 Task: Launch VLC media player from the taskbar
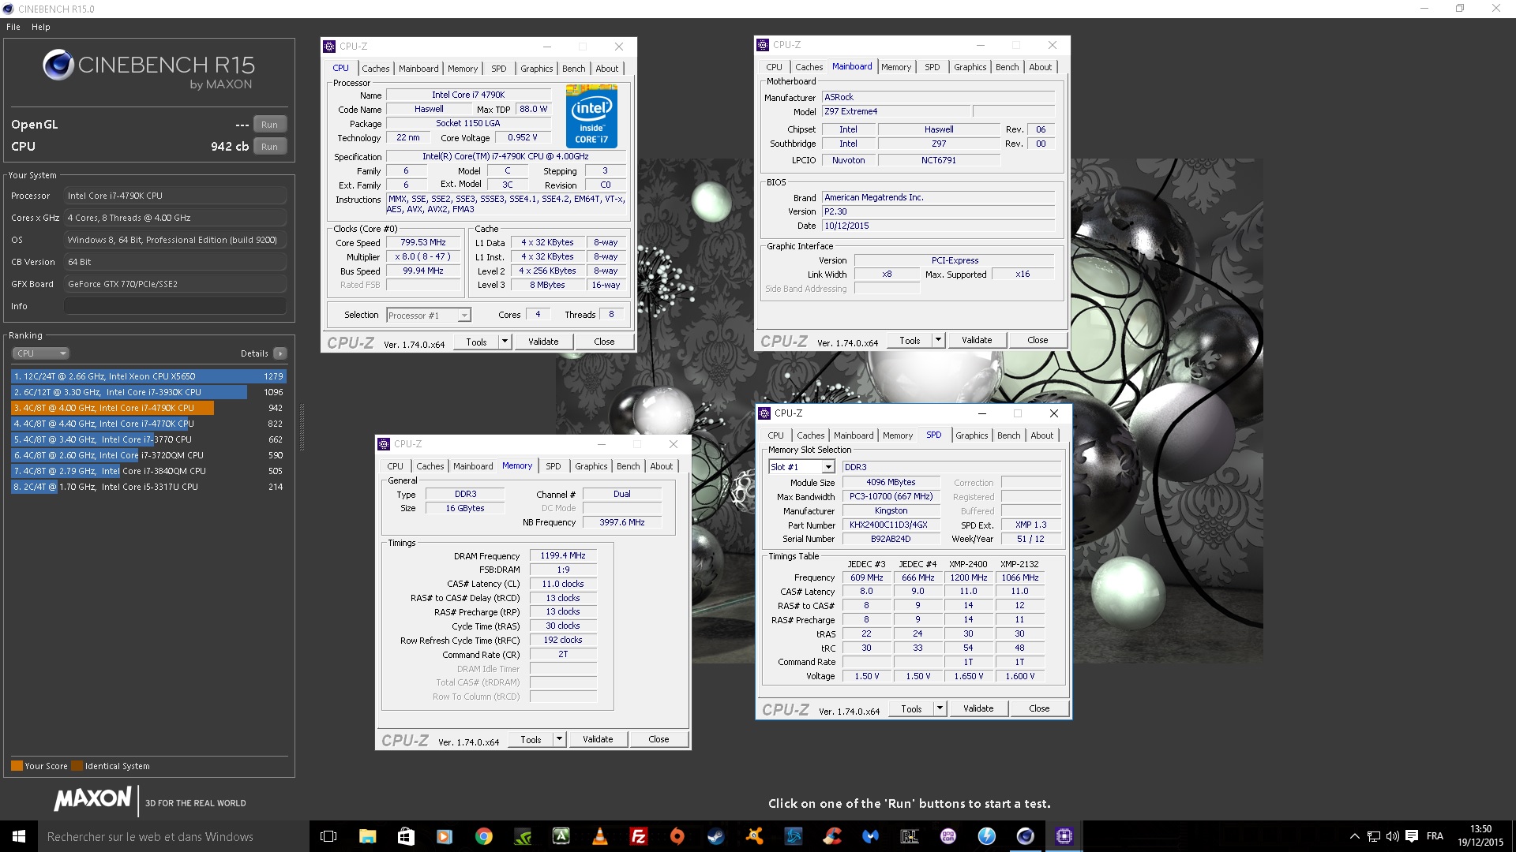point(599,836)
